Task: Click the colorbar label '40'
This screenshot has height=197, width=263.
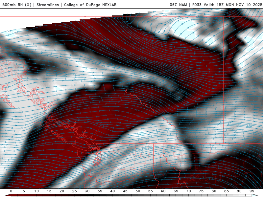Action: [112, 191]
